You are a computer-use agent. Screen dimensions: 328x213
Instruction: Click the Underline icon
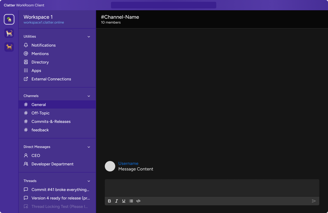124,201
